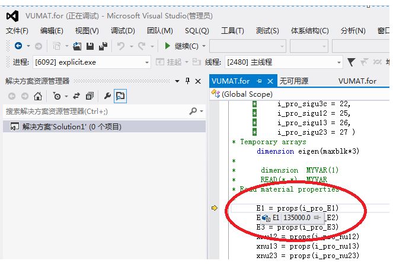393x264 pixels.
Task: Click the Visual Studio logo icon in title bar
Action: (12, 16)
